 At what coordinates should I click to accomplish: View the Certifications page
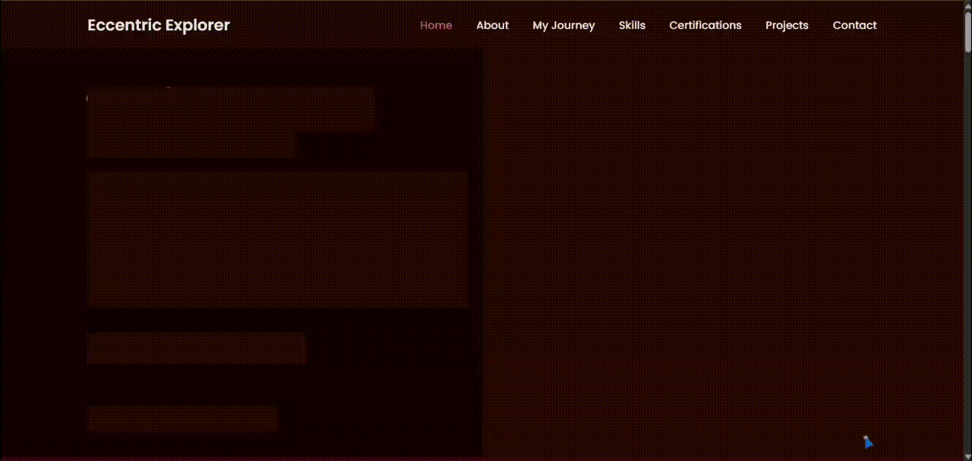tap(705, 25)
